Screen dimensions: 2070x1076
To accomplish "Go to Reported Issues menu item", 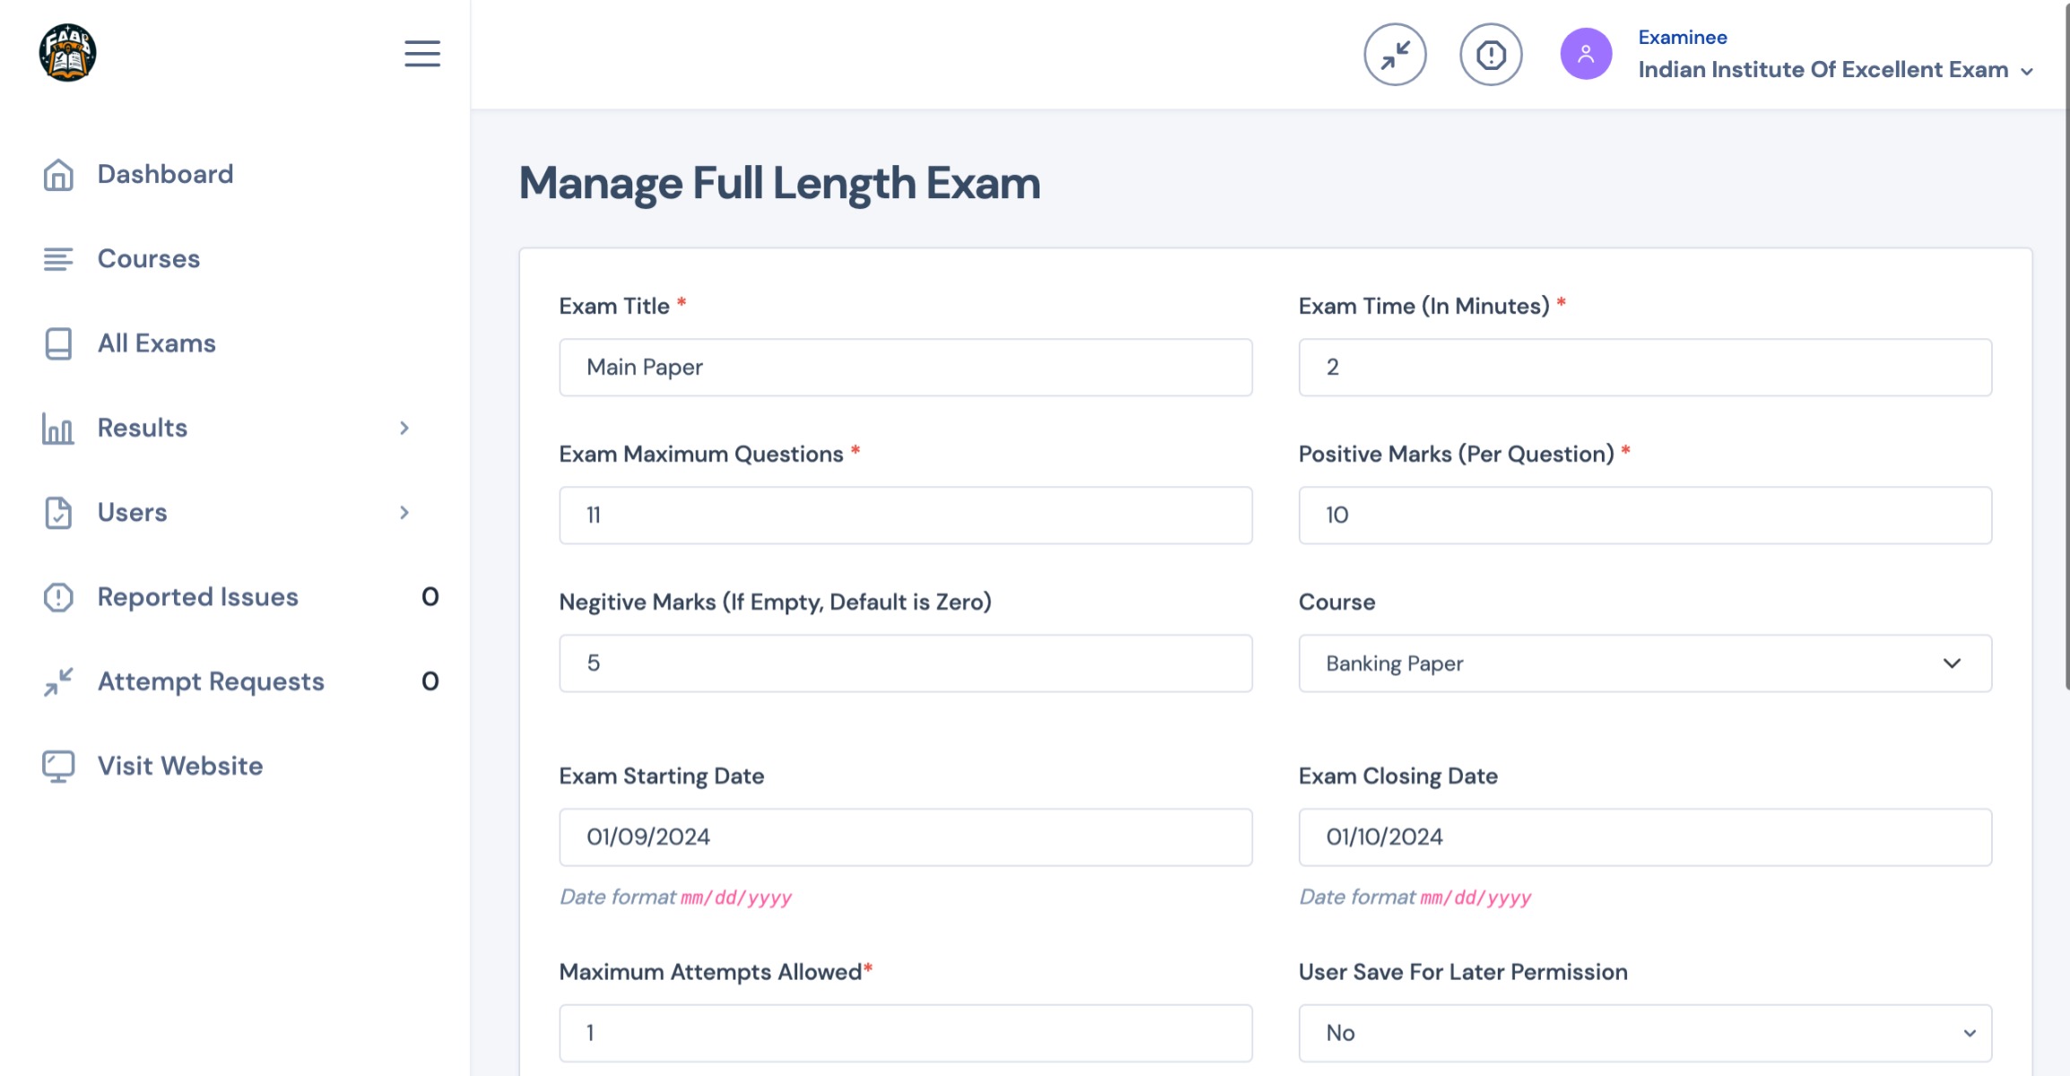I will (x=197, y=597).
